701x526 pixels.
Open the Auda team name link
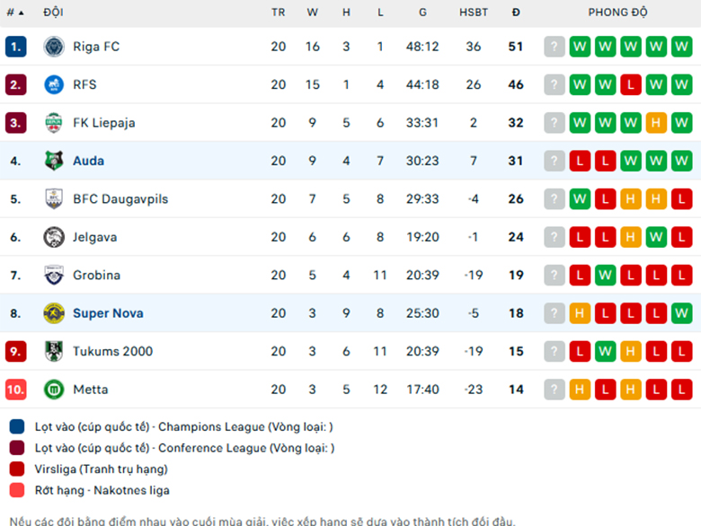88,161
